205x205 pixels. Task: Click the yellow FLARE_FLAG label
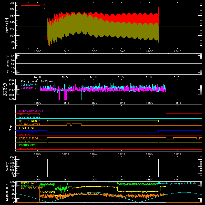coord(27,128)
